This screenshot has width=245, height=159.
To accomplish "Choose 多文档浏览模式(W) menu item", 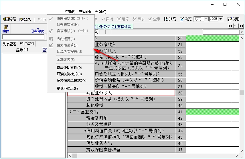I will pyautogui.click(x=71, y=80).
